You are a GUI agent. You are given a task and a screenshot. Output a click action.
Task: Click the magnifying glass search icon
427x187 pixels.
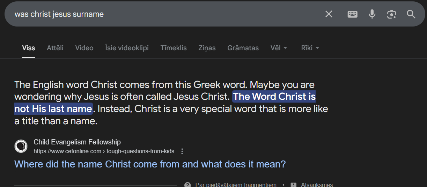(x=411, y=14)
